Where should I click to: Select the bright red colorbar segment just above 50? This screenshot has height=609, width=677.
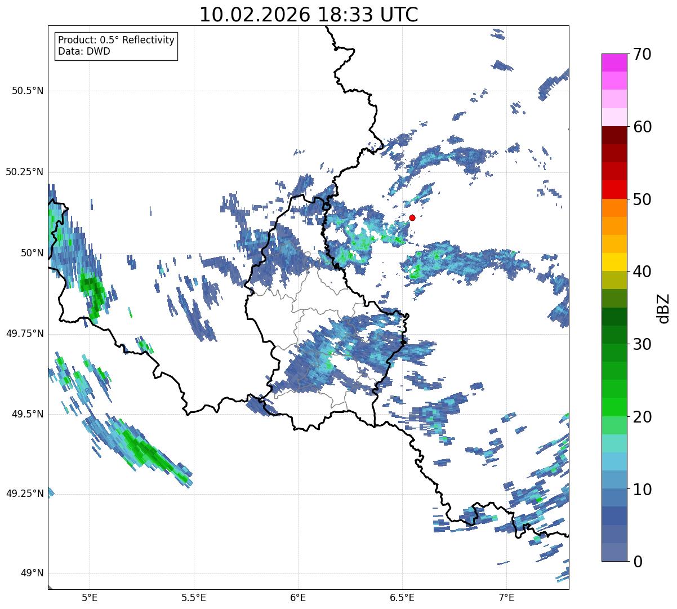point(614,190)
